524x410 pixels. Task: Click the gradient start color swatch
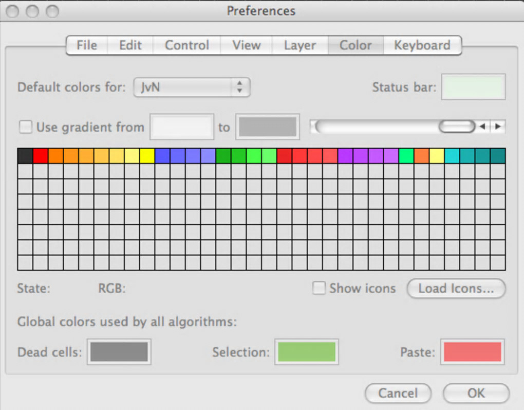pos(181,127)
